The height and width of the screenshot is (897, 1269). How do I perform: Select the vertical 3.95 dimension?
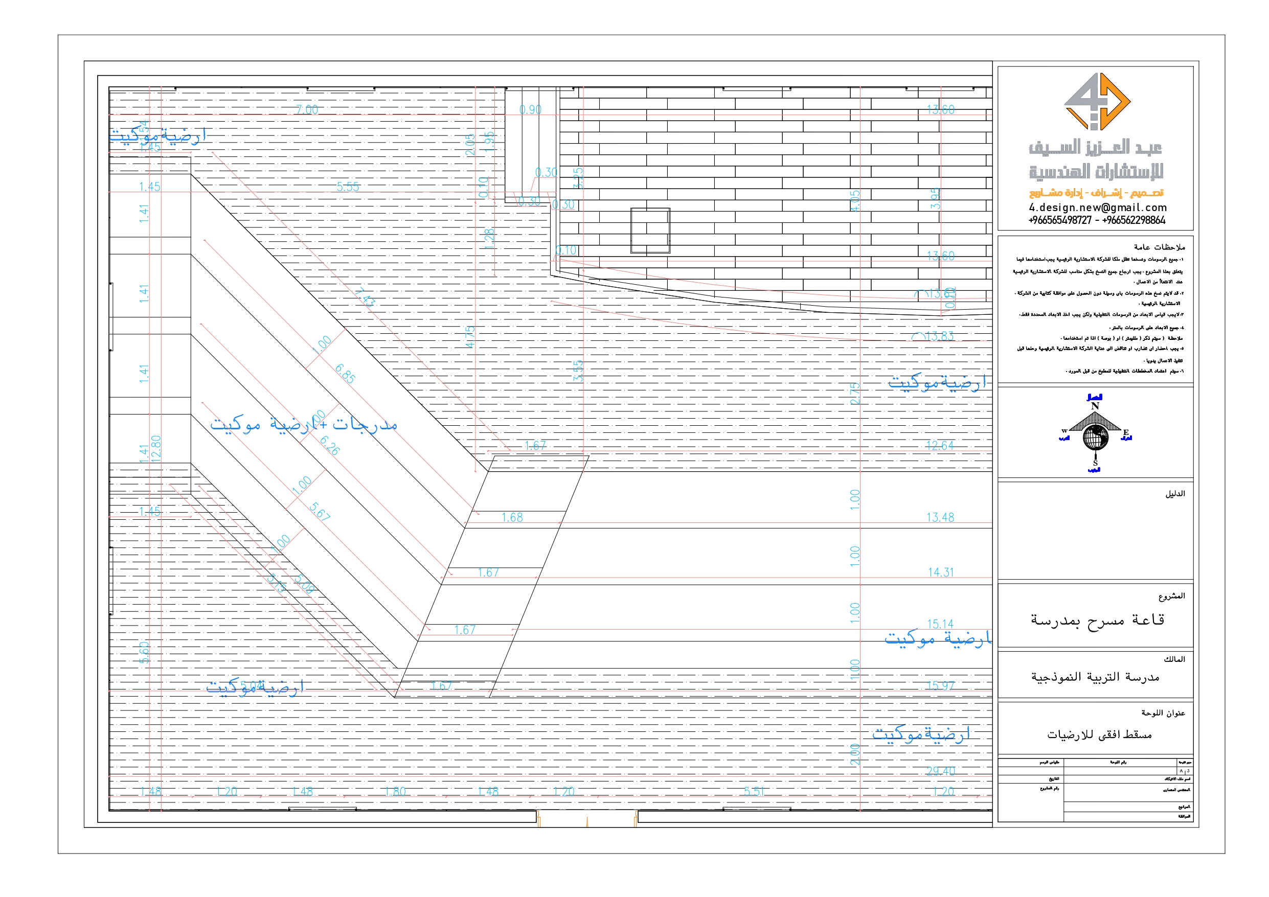click(935, 198)
